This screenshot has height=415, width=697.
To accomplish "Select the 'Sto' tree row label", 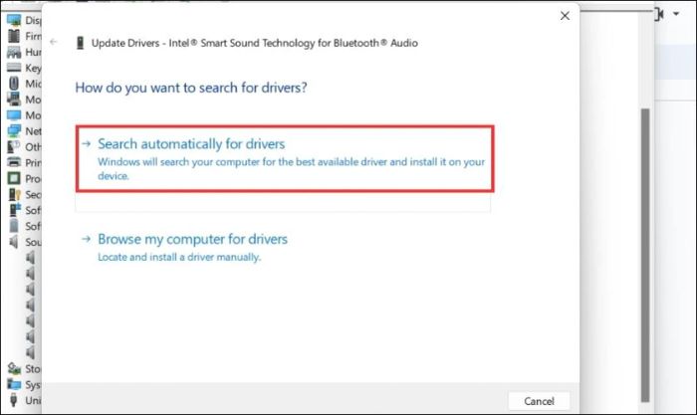I will pos(33,369).
